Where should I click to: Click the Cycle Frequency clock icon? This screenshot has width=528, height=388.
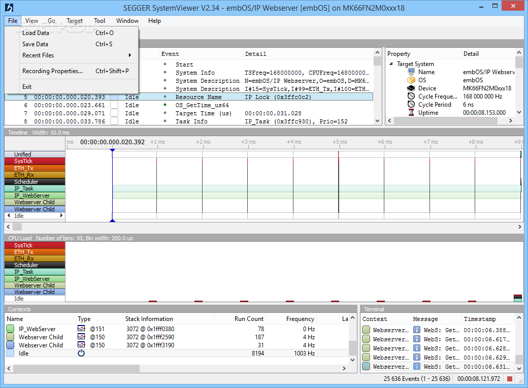[411, 96]
